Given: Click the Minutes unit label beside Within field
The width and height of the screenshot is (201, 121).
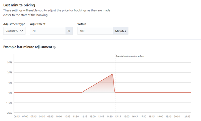Looking at the screenshot, I should point(121,31).
